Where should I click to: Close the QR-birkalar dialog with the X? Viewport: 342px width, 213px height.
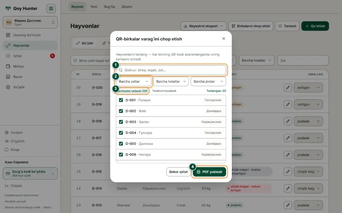point(224,39)
